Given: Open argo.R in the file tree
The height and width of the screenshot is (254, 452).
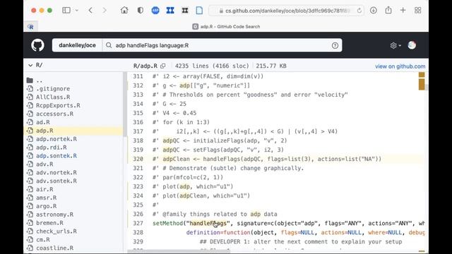Looking at the screenshot, I should click(46, 206).
